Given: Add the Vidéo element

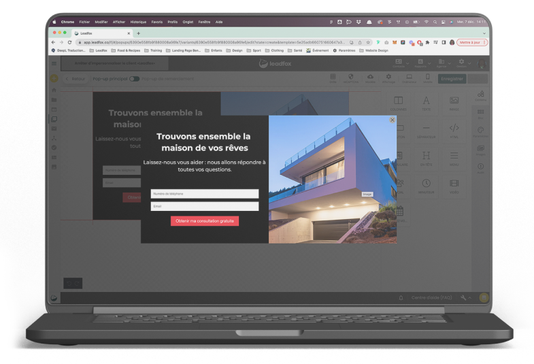Looking at the screenshot, I should (x=454, y=186).
